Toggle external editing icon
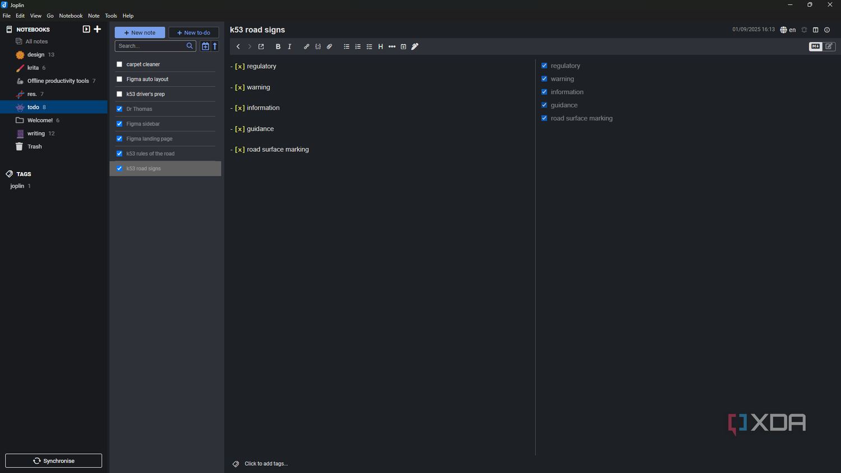Image resolution: width=841 pixels, height=473 pixels. 261,47
